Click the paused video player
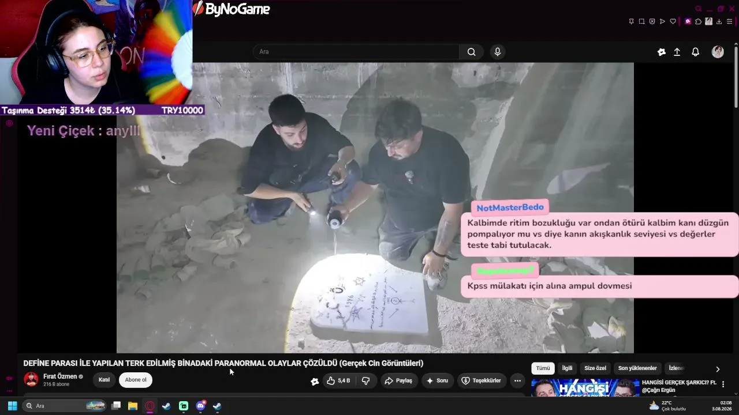 pos(375,207)
